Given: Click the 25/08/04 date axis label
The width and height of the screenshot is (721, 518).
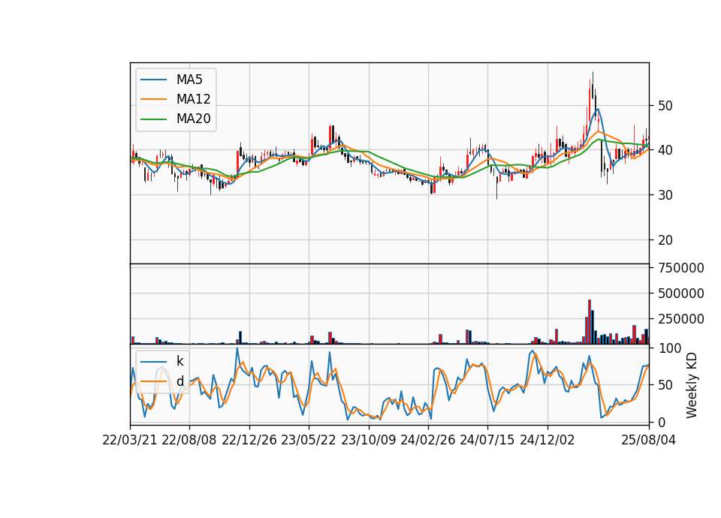Looking at the screenshot, I should (x=648, y=440).
